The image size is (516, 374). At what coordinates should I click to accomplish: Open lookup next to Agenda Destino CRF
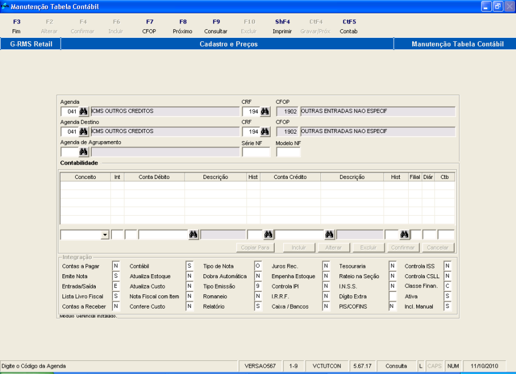point(265,131)
